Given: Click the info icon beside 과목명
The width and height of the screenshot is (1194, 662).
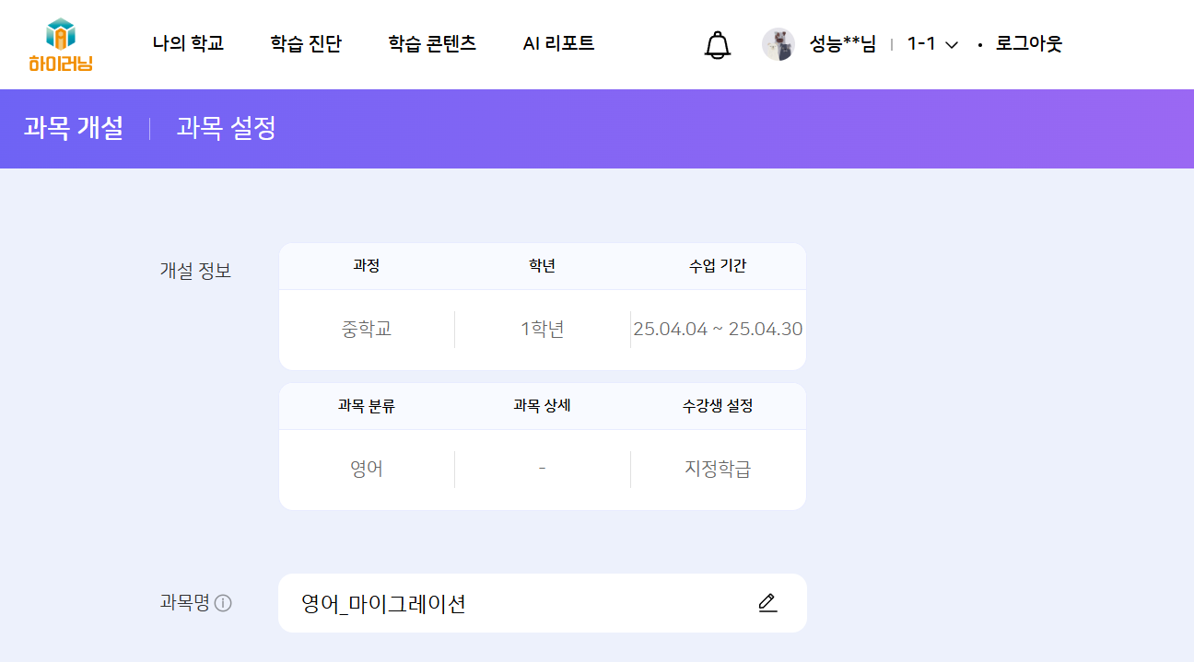Looking at the screenshot, I should [223, 604].
